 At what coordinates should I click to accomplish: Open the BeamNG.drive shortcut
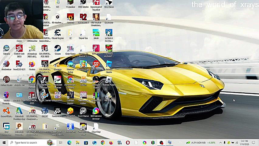coord(6,112)
